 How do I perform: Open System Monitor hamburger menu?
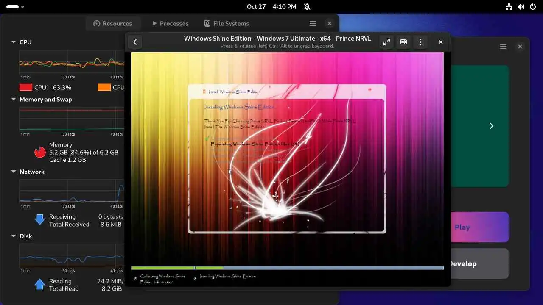313,23
